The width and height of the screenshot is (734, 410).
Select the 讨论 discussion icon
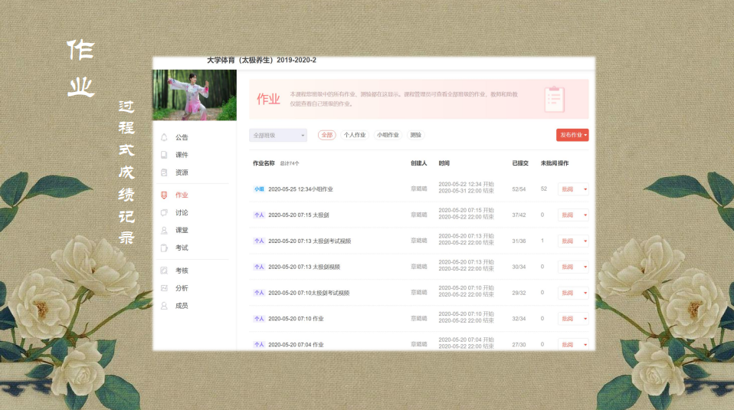pos(164,213)
